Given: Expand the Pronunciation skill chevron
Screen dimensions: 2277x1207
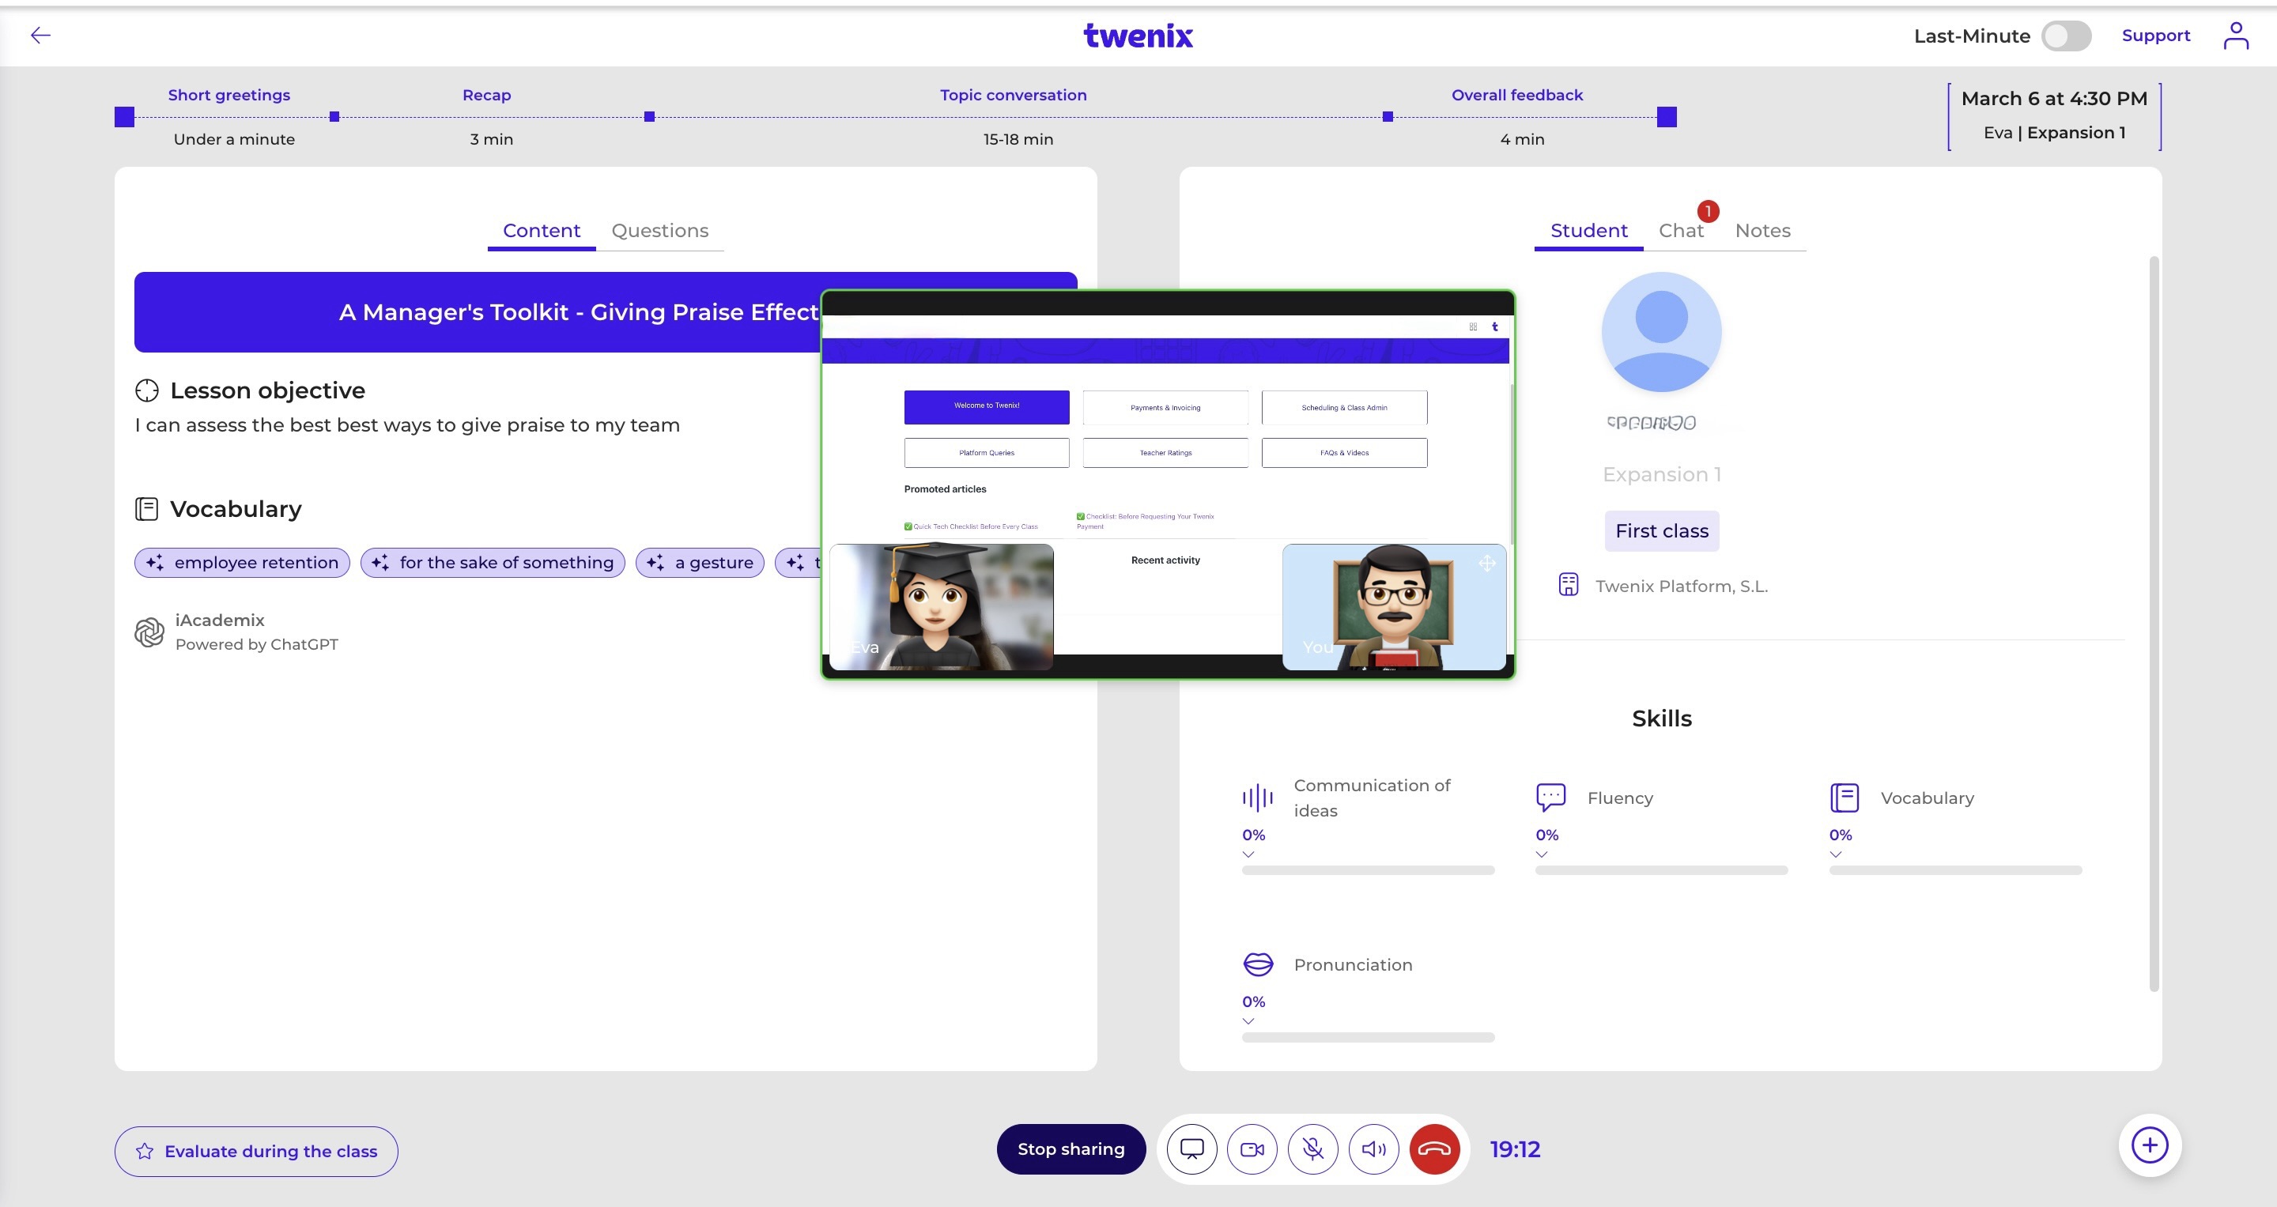Looking at the screenshot, I should click(x=1248, y=1021).
